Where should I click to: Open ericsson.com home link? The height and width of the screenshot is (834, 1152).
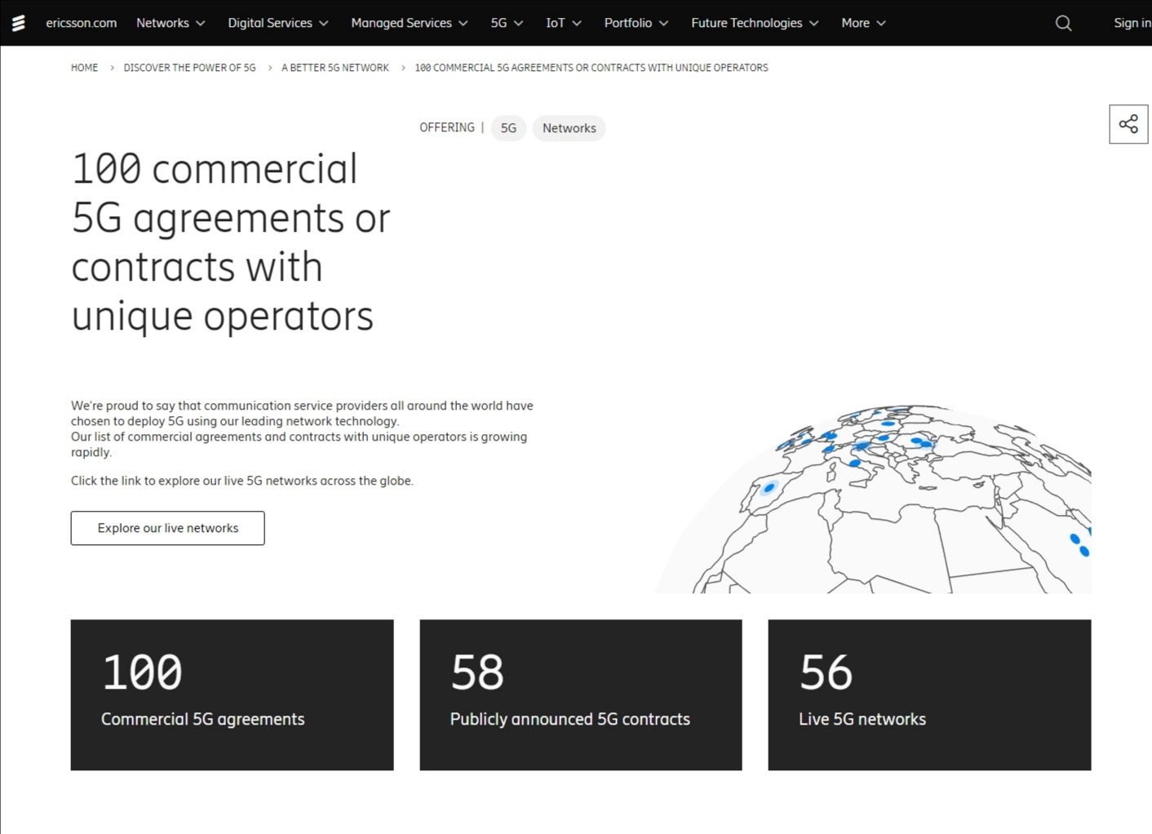click(x=81, y=23)
